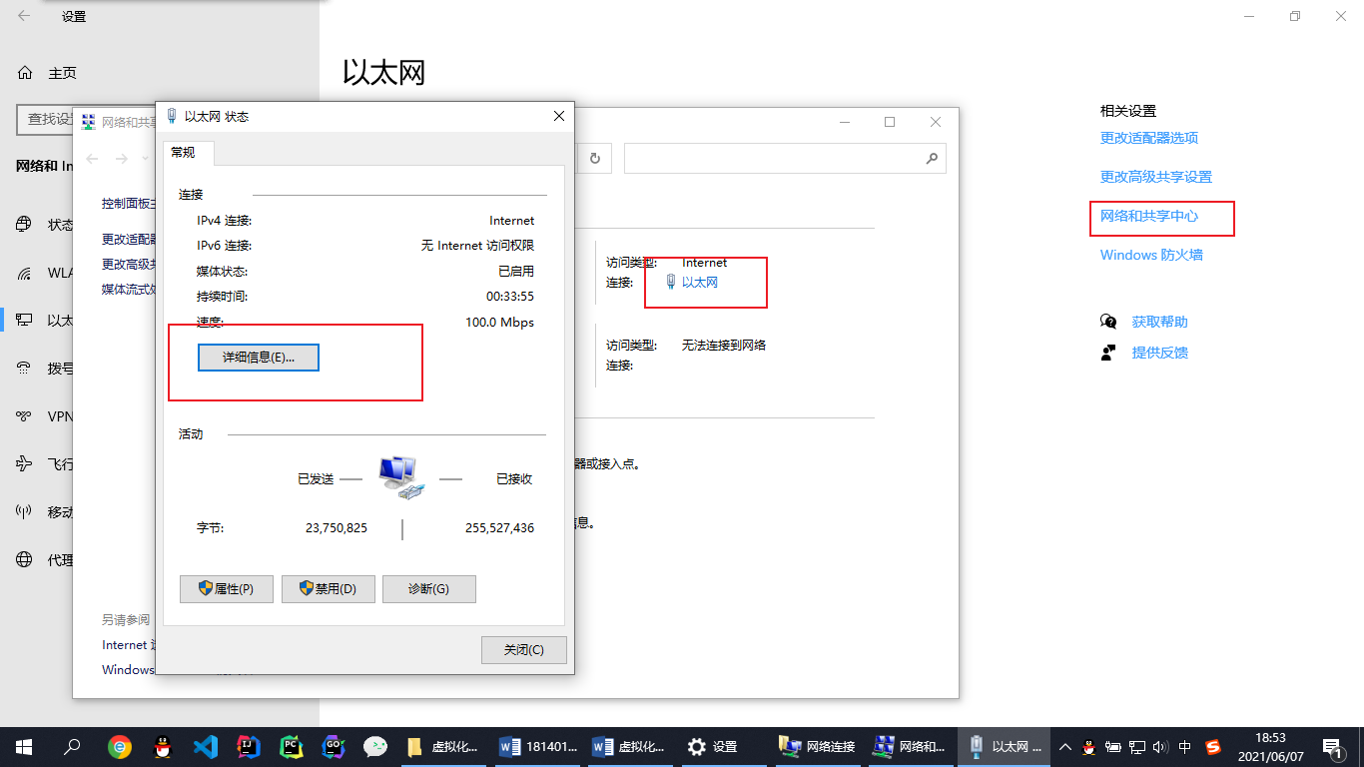
Task: Click the Windows 防火墙 link
Action: 1151,255
